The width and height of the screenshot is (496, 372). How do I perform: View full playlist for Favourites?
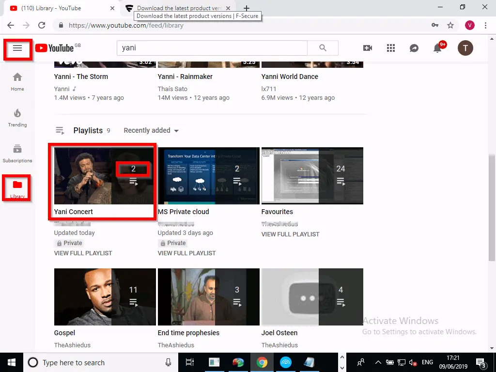pyautogui.click(x=291, y=234)
